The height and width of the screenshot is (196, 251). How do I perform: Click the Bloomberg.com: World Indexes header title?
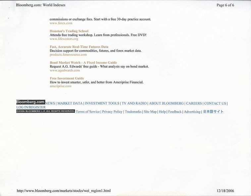pos(40,5)
